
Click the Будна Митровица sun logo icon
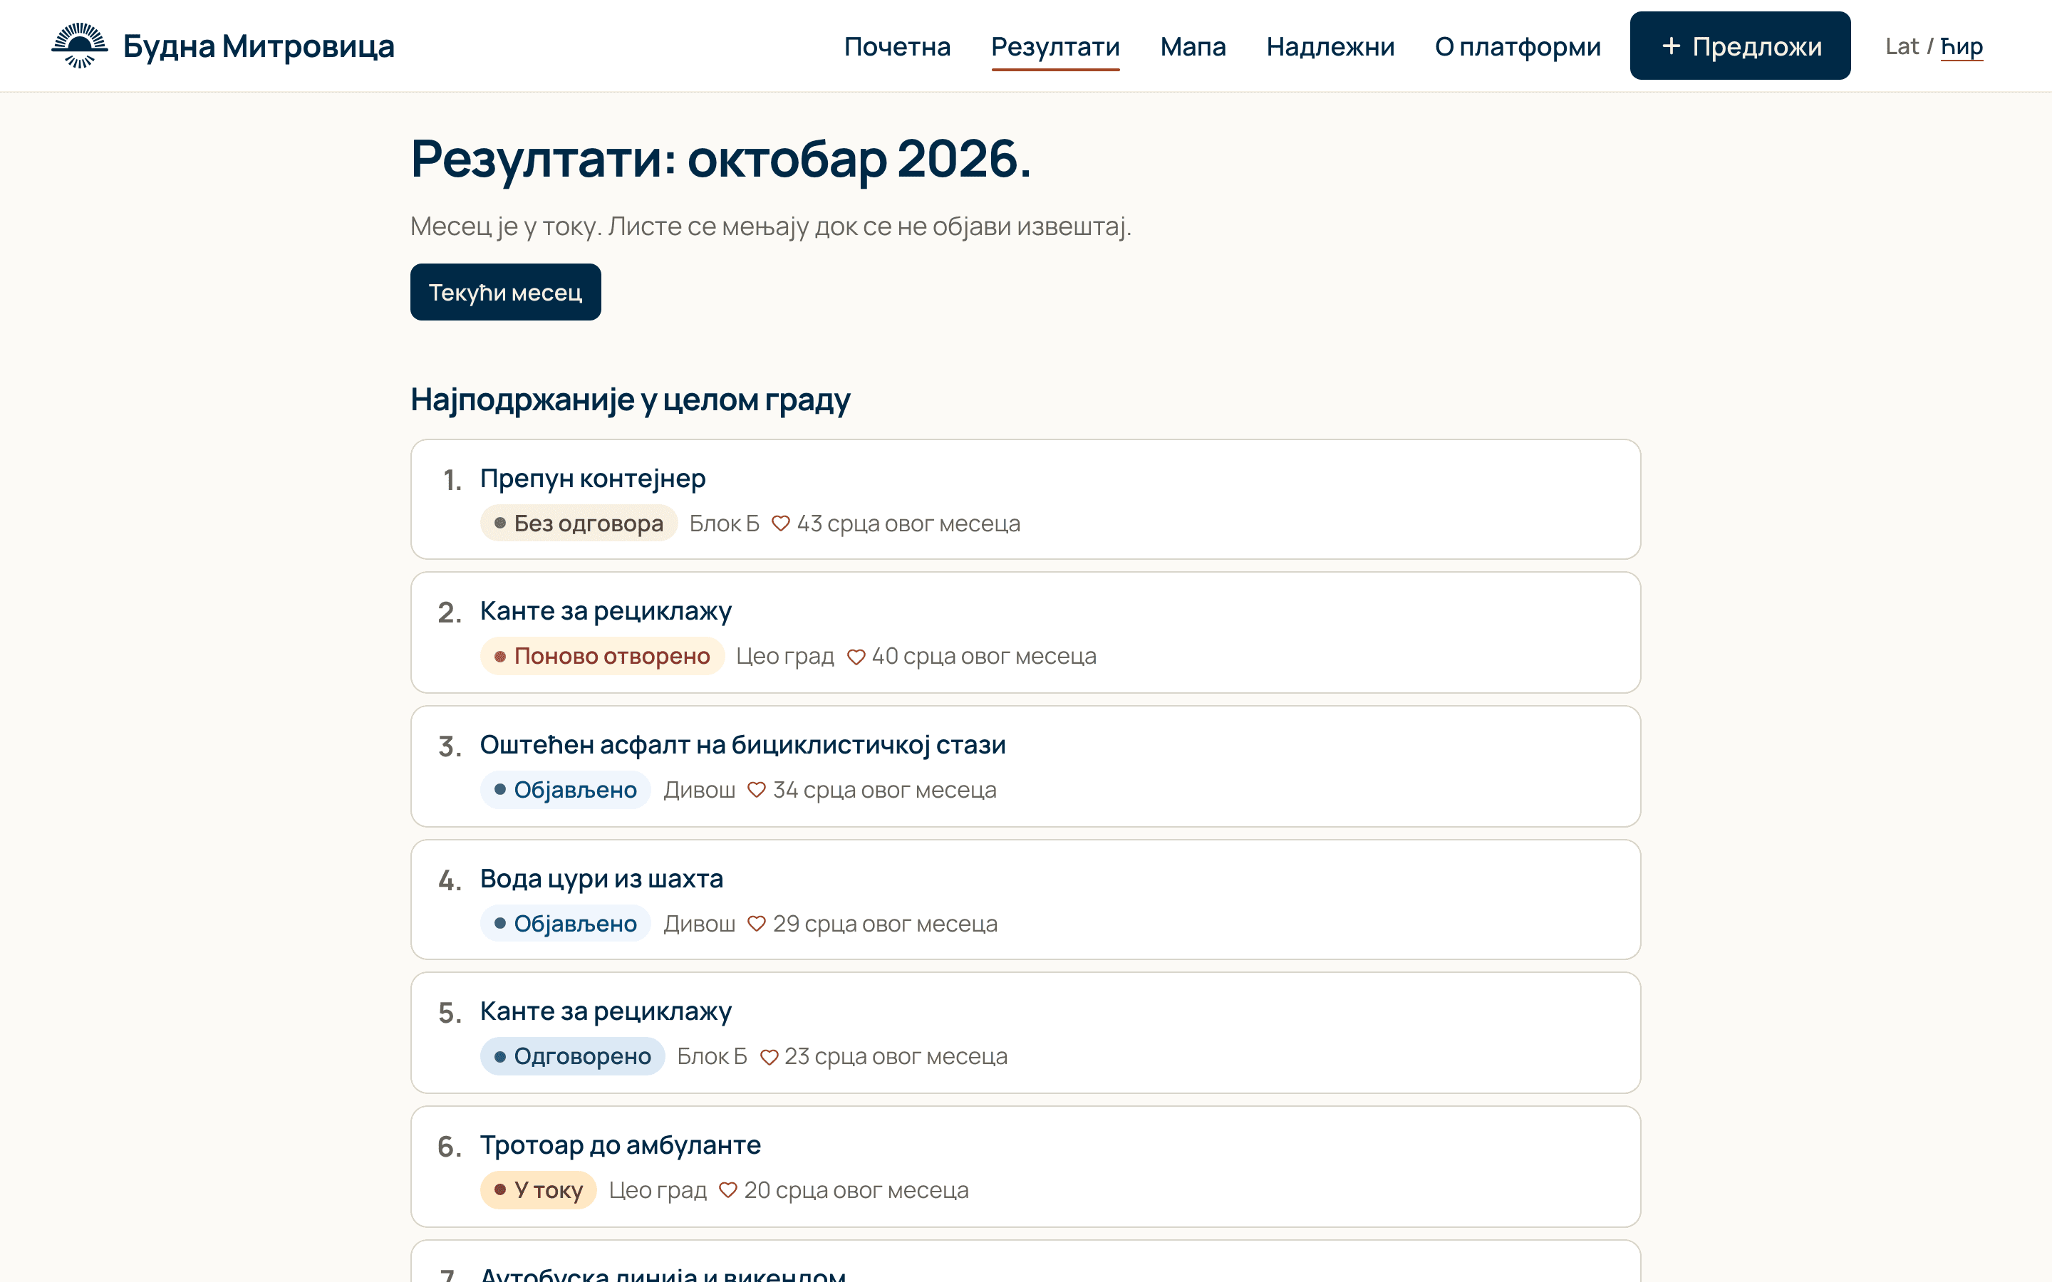click(80, 46)
